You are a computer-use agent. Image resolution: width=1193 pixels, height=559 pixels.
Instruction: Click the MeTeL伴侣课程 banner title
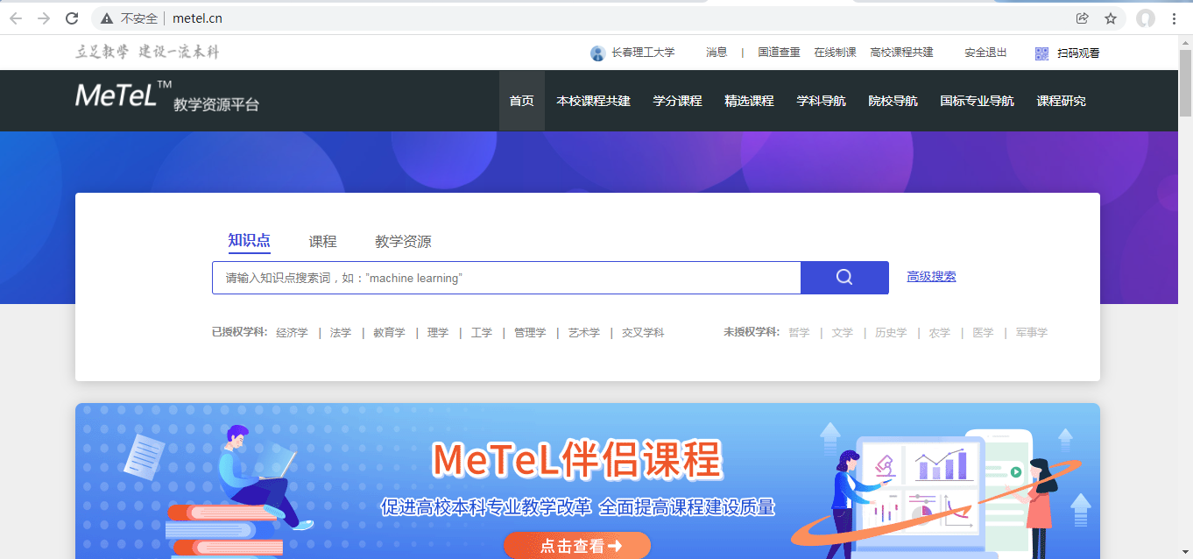(576, 459)
